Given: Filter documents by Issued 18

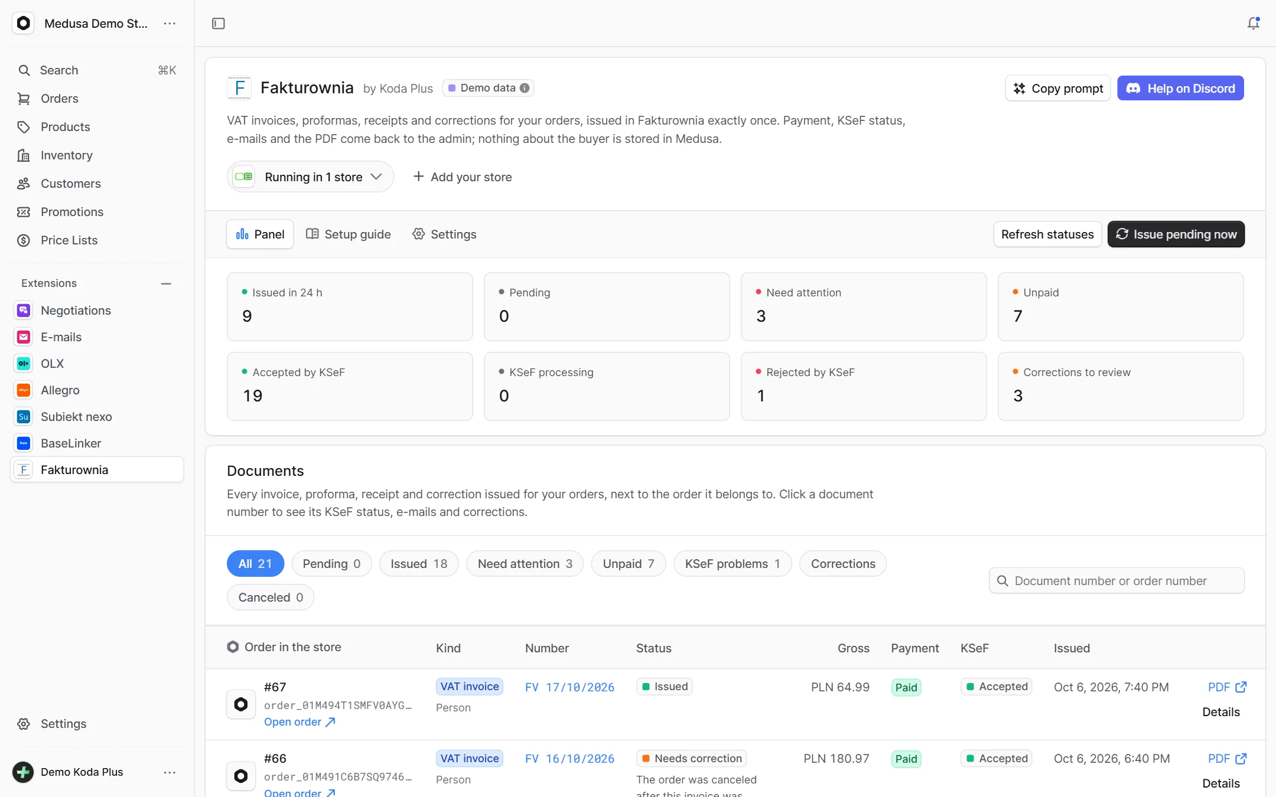Looking at the screenshot, I should 419,564.
